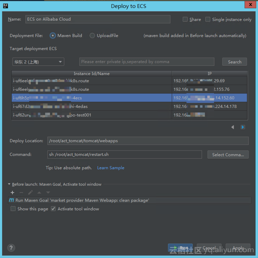The image size is (258, 258).
Task: Click the Select Command button
Action: (228, 155)
